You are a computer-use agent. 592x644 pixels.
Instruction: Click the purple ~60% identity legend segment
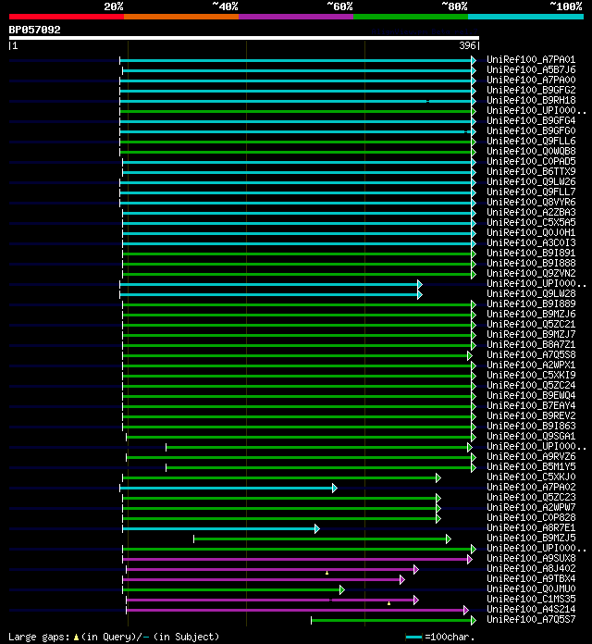296,17
